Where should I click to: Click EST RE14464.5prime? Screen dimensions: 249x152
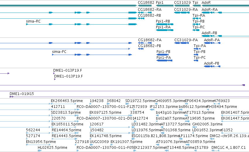66,130
